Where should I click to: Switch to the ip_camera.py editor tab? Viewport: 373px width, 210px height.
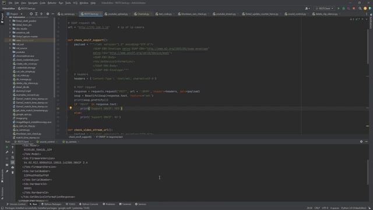coord(68,14)
